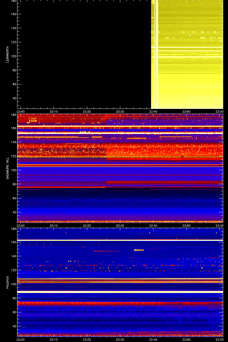Pick 22:30 under the Palehua panel
This screenshot has width=228, height=342.
120,339
